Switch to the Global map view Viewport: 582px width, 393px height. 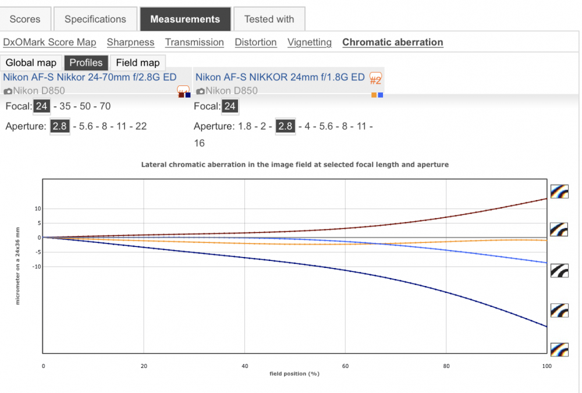click(x=31, y=63)
